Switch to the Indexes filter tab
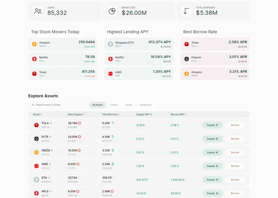This screenshot has width=278, height=198. [x=114, y=105]
